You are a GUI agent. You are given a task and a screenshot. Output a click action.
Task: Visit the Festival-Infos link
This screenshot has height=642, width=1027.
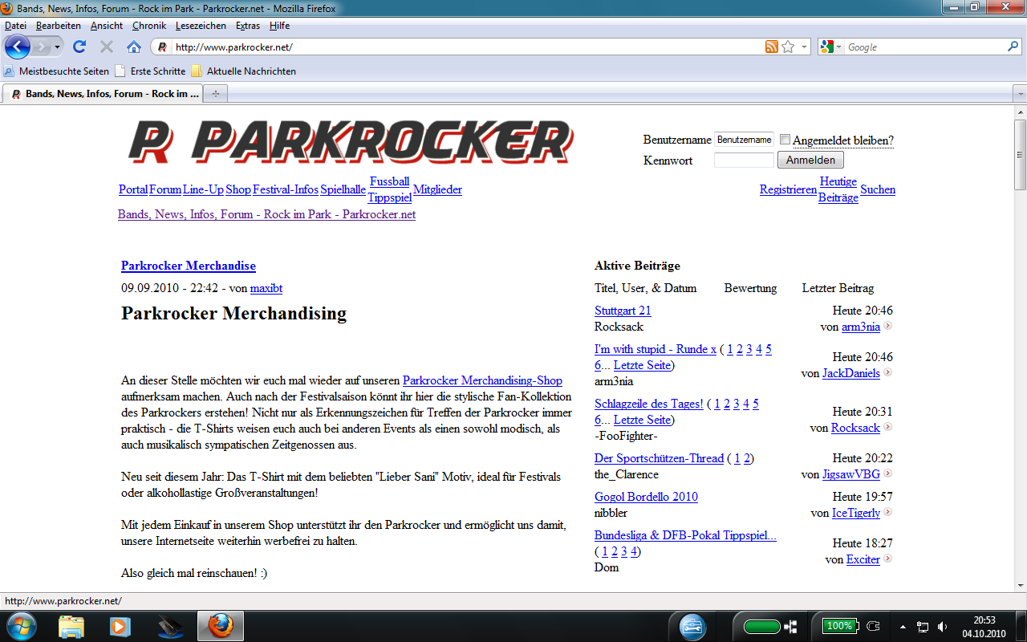pos(286,189)
